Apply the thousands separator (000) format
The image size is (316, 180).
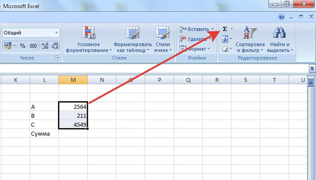pos(33,46)
